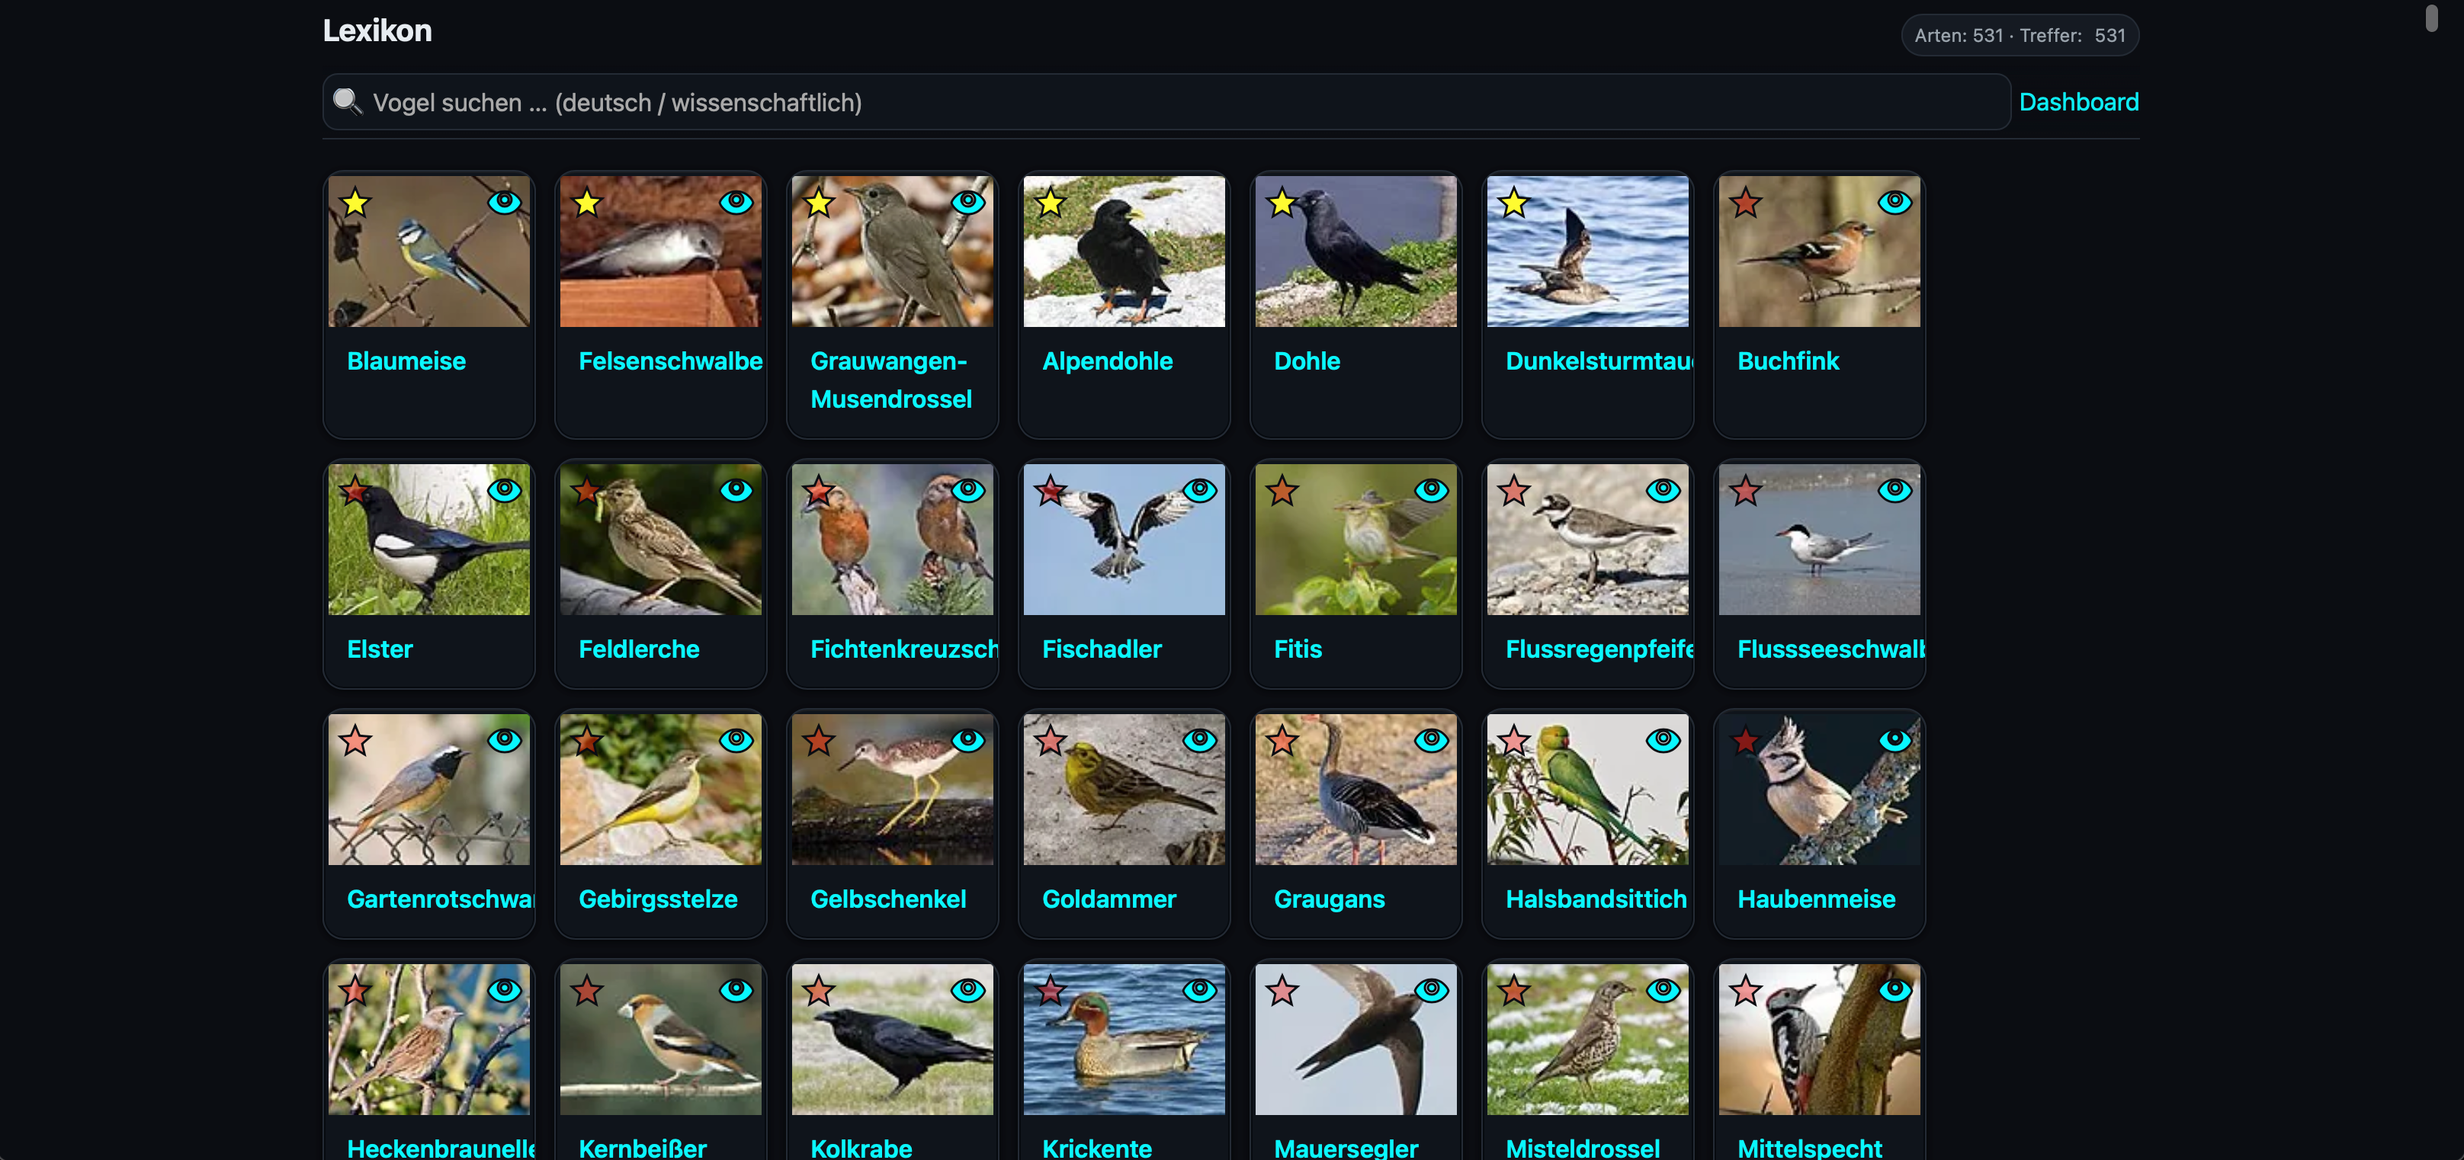Click the yellow star on Blaumeise card

tap(355, 203)
